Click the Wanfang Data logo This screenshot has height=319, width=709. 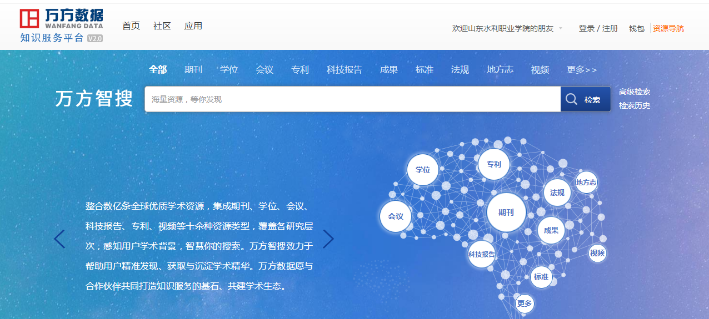point(61,18)
